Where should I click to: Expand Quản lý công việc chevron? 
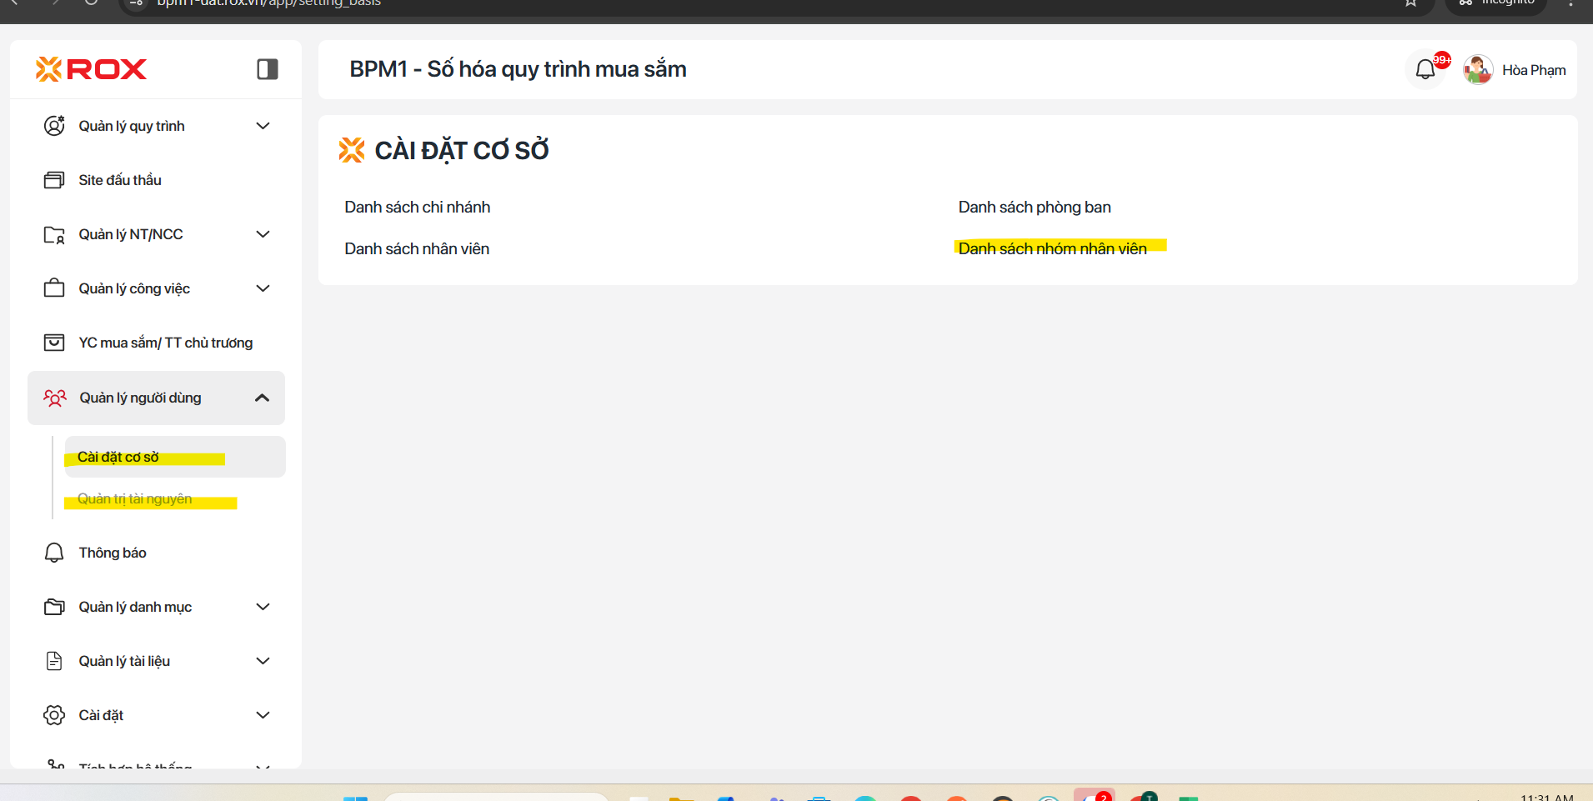[263, 288]
